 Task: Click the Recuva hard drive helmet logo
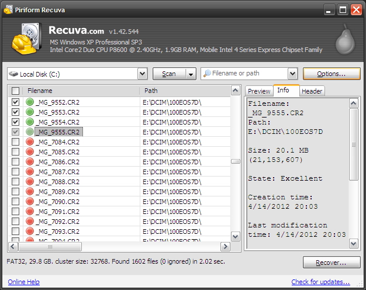point(26,39)
